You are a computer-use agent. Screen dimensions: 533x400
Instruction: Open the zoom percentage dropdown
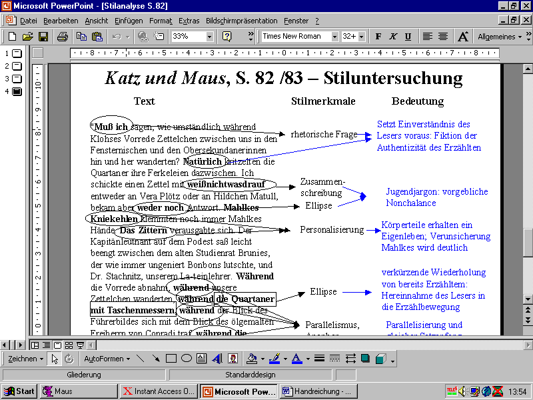211,37
